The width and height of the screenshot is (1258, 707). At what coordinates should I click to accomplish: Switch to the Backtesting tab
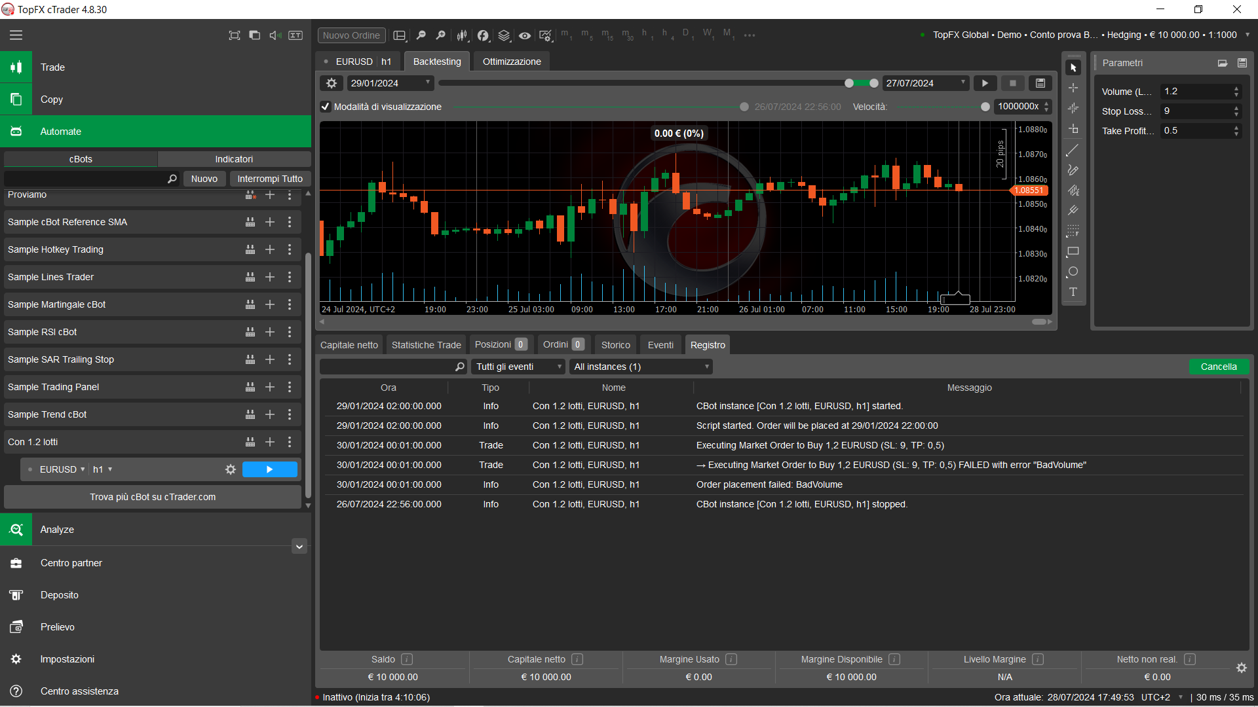point(437,62)
